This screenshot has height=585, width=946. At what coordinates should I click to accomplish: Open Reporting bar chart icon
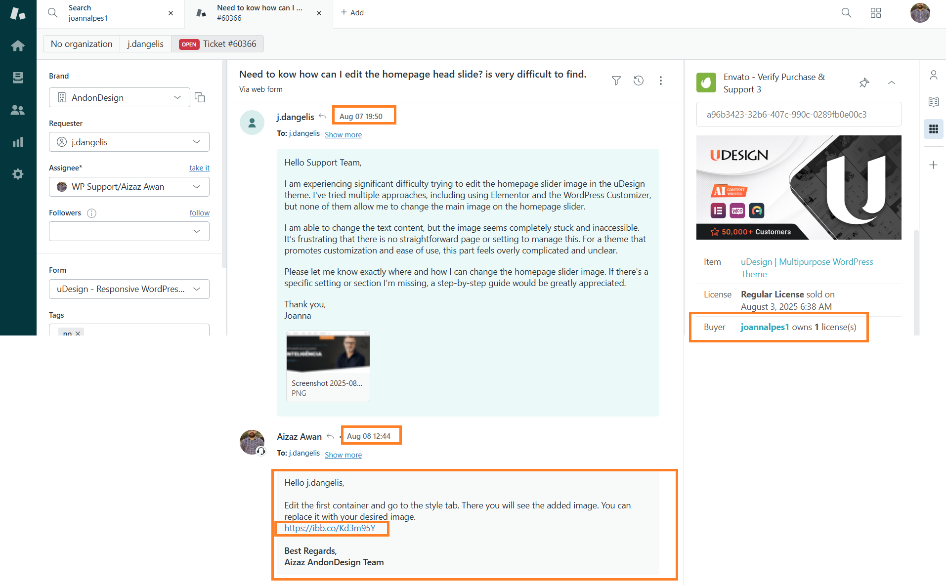18,142
